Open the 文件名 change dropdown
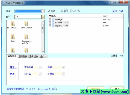 click(40, 74)
